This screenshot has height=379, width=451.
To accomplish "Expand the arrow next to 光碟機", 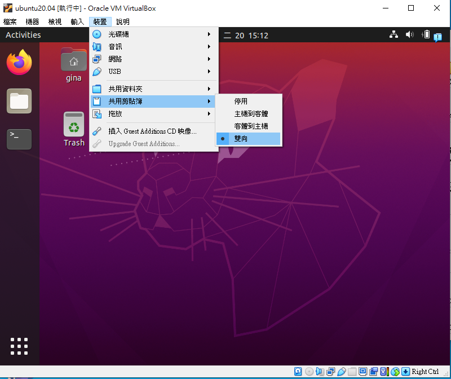I will pos(209,34).
